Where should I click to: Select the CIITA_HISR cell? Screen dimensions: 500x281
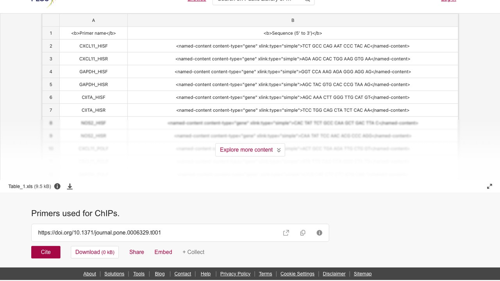pos(93,110)
